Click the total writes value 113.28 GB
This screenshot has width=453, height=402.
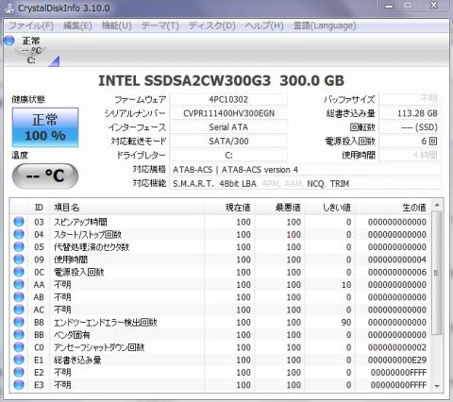pyautogui.click(x=410, y=113)
